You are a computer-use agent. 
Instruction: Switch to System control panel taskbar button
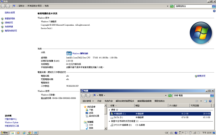click(x=35, y=133)
